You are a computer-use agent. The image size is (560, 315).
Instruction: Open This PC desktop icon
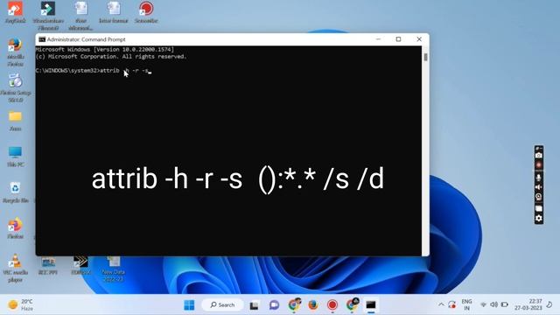coord(15,157)
